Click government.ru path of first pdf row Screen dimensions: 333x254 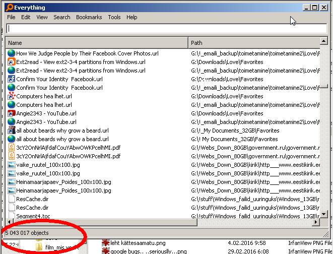pos(255,148)
